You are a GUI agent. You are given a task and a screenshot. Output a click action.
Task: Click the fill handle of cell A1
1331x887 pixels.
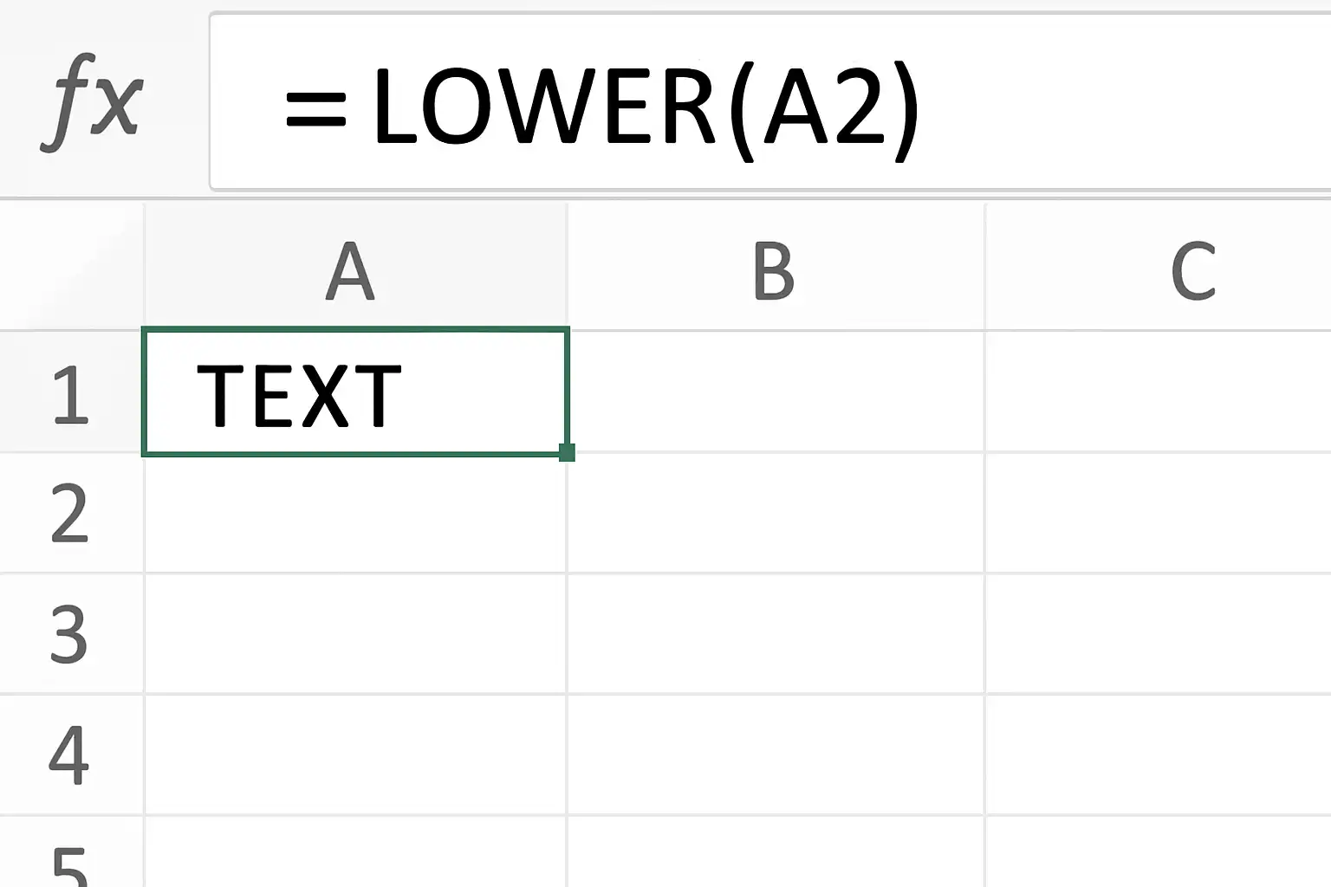567,452
